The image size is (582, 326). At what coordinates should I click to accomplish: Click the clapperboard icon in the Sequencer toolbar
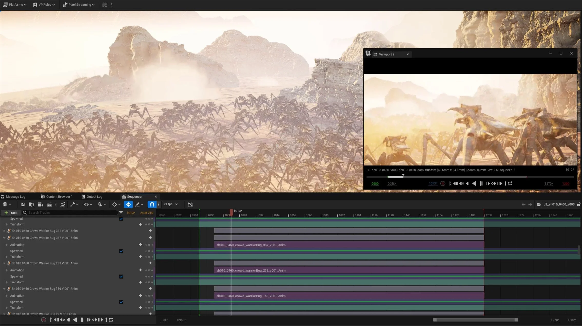pos(49,204)
